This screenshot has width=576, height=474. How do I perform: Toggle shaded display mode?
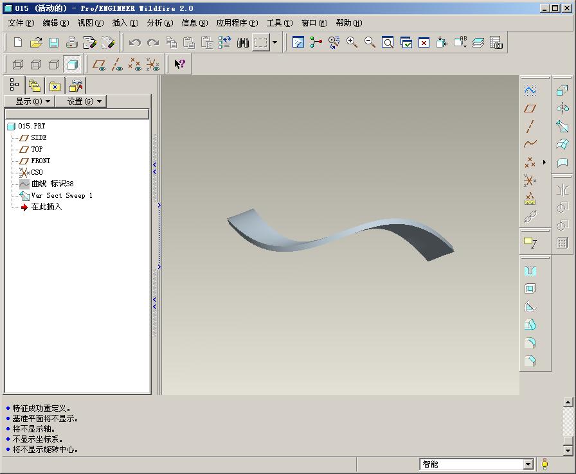pyautogui.click(x=72, y=65)
